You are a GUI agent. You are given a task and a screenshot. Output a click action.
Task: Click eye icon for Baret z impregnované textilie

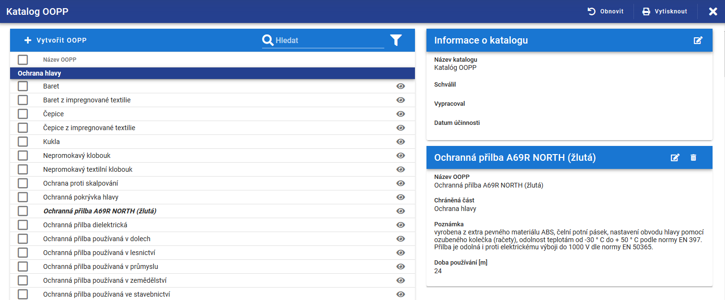click(x=401, y=100)
